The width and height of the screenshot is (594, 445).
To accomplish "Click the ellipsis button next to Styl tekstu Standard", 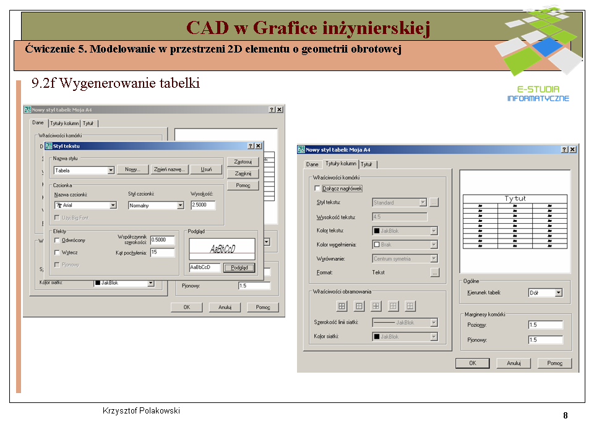I will click(434, 202).
